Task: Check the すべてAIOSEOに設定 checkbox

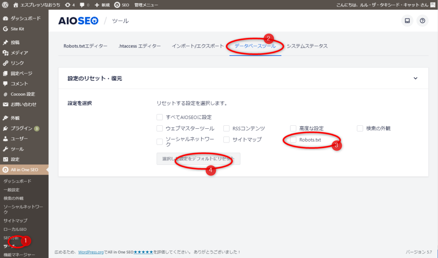Action: click(x=160, y=117)
